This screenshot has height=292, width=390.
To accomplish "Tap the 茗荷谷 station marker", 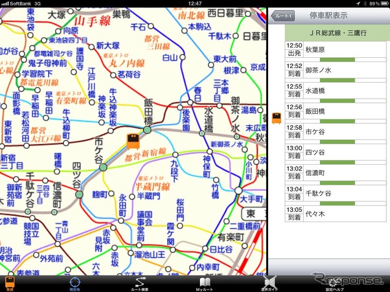I will tap(113, 75).
